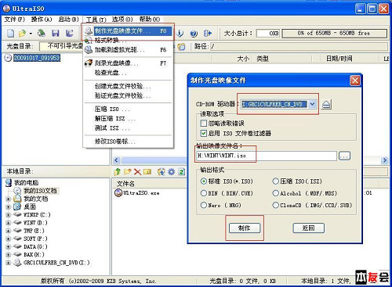Select the CloneCD (.IMG/.CCD/.SUB) format
Image resolution: width=392 pixels, height=287 pixels.
tap(275, 205)
